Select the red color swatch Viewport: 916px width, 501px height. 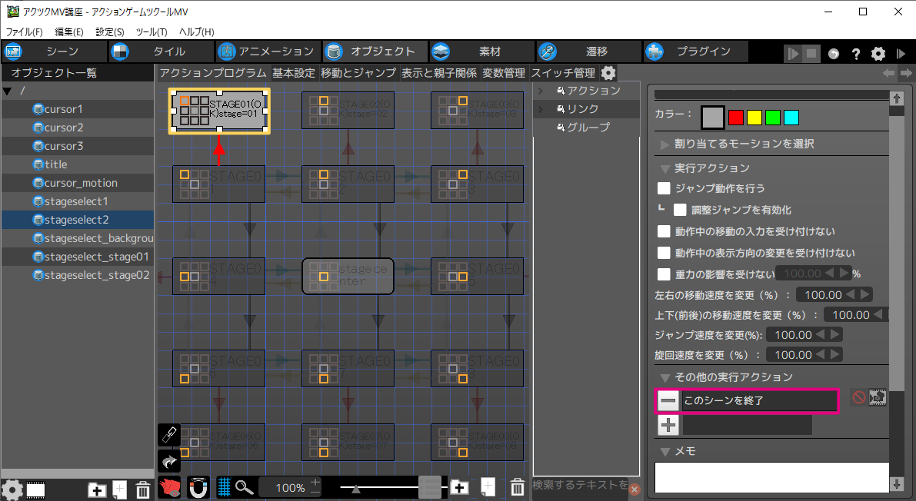[x=736, y=118]
